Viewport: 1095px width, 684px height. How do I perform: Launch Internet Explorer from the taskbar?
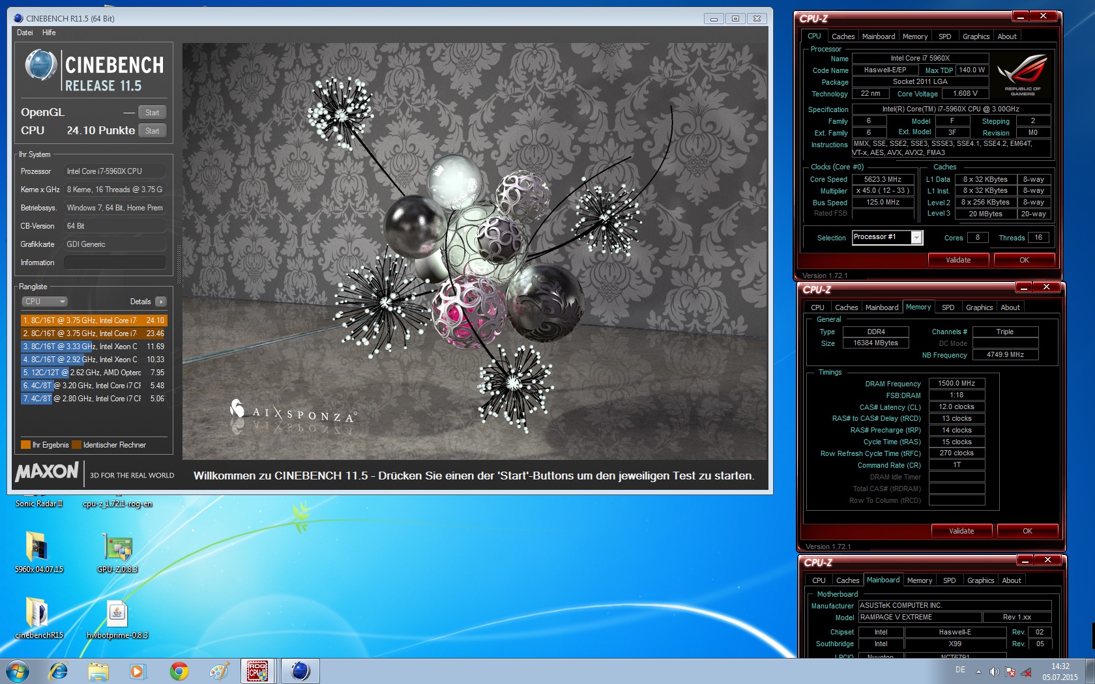pos(59,671)
